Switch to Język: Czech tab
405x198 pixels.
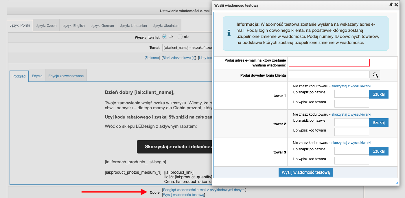(x=46, y=25)
